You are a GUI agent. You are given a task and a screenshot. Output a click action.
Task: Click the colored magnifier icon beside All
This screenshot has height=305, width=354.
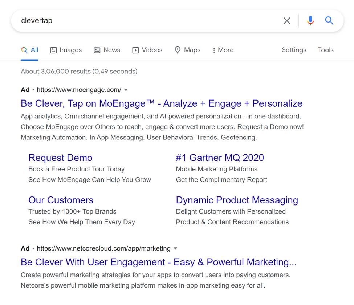(24, 50)
